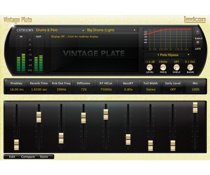Screen dimensions: 210x175
Task: Click the SHELF knob
Action: (x=177, y=67)
